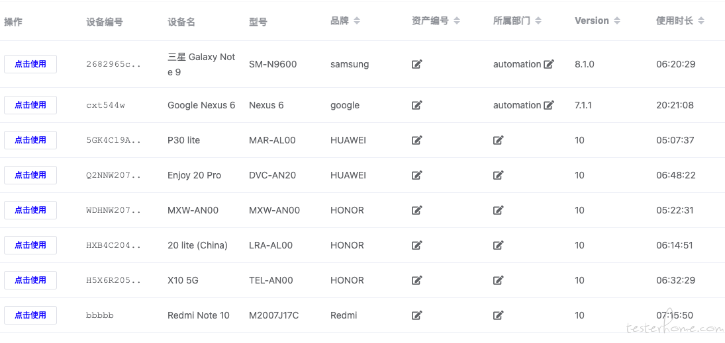725x343 pixels.
Task: Click 点击使用 for Google Nexus 6
Action: click(x=30, y=105)
